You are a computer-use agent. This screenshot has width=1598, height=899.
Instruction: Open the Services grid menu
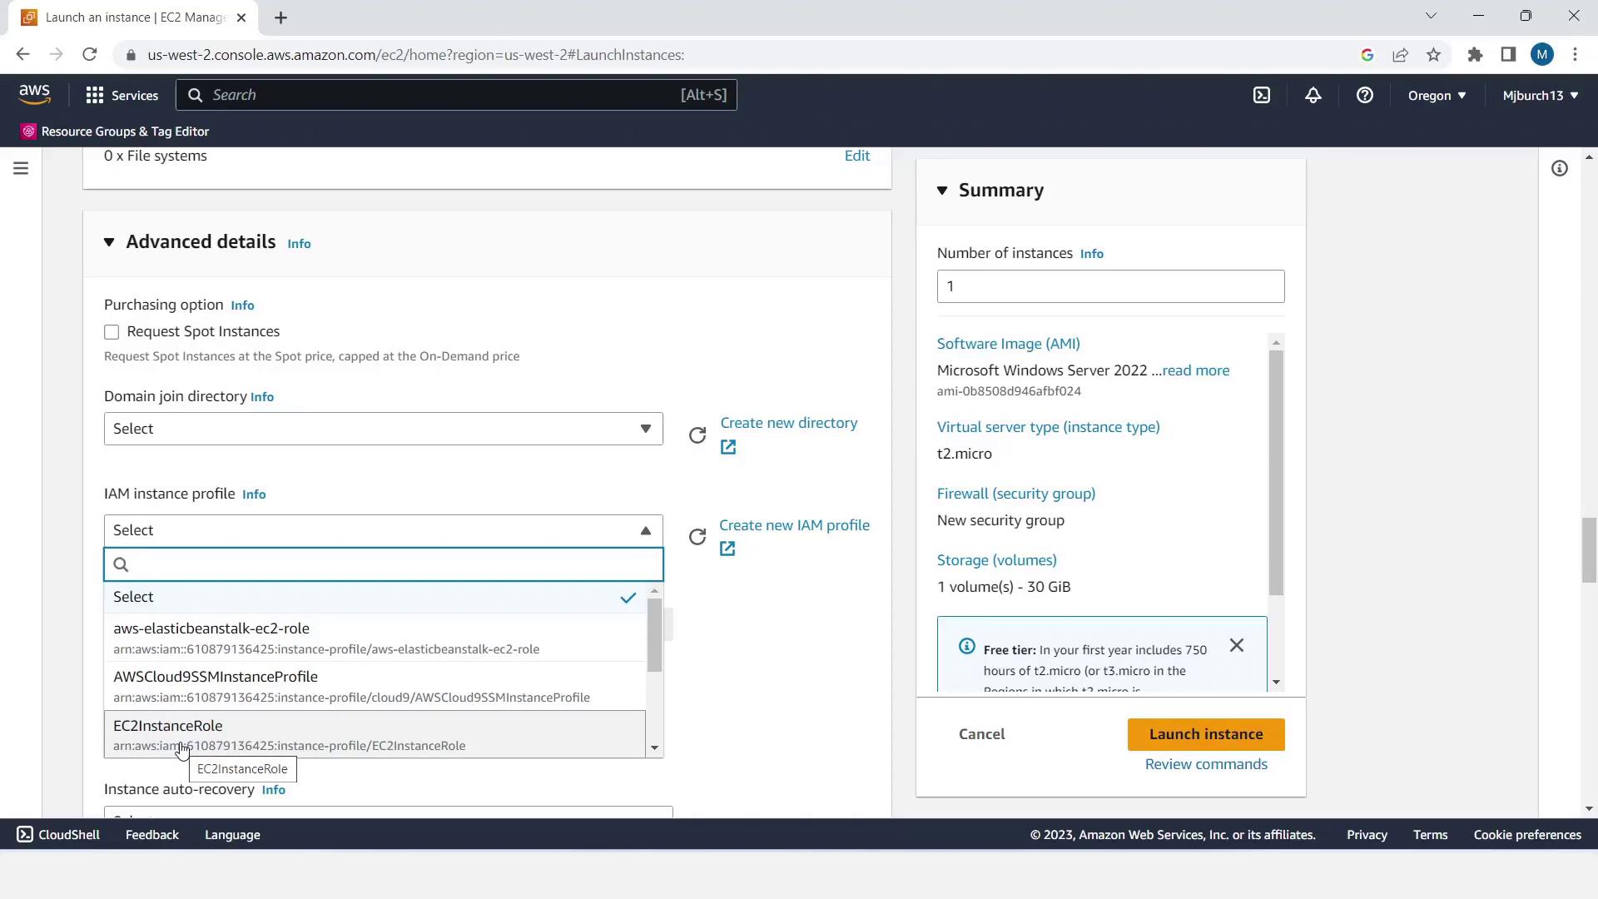pos(122,95)
